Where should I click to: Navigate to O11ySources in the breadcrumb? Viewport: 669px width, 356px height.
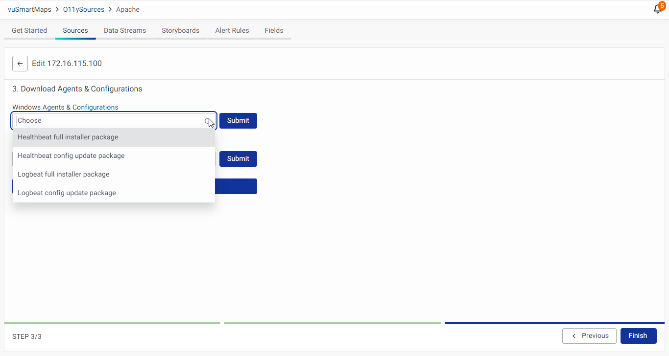click(x=84, y=9)
